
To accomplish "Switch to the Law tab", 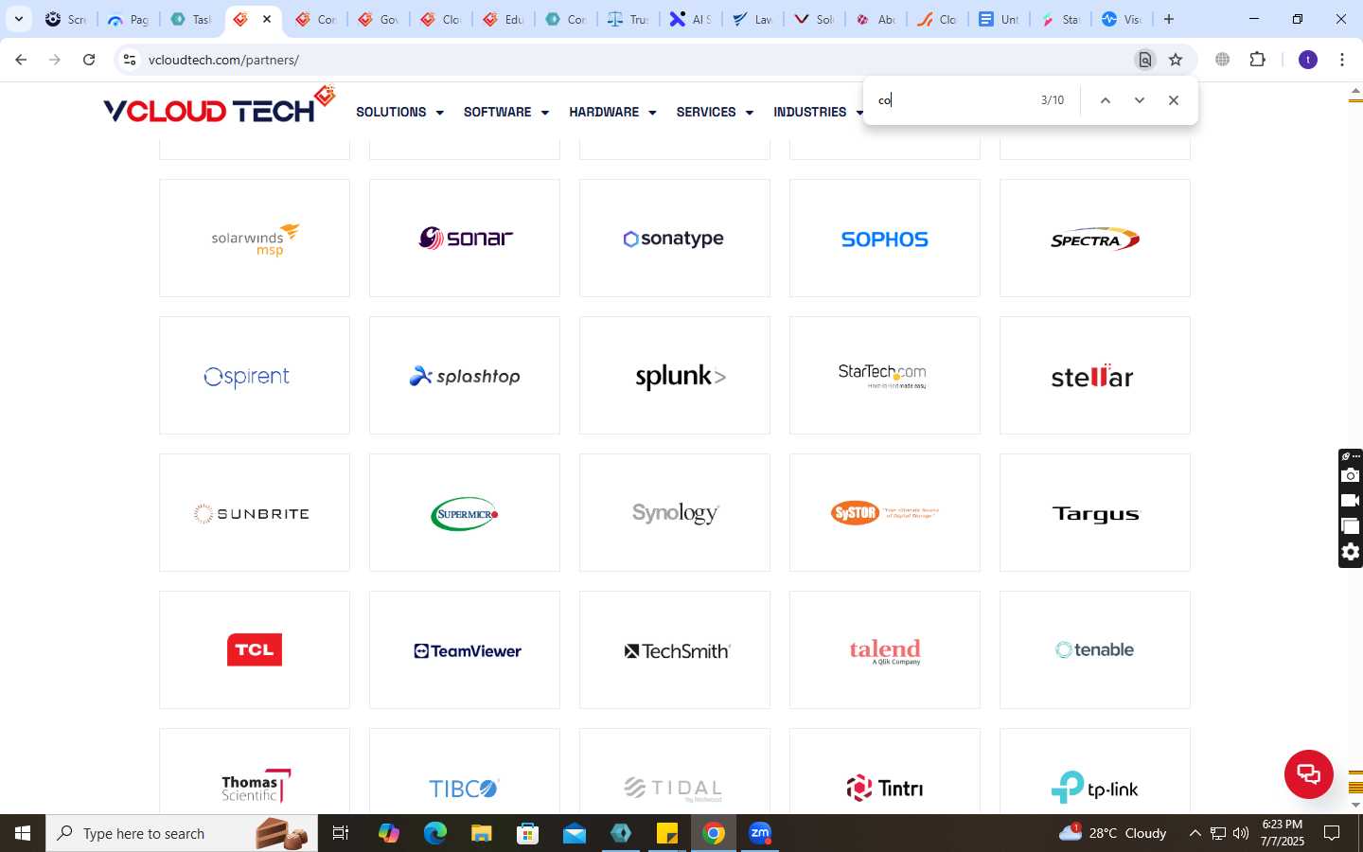I will (x=752, y=19).
